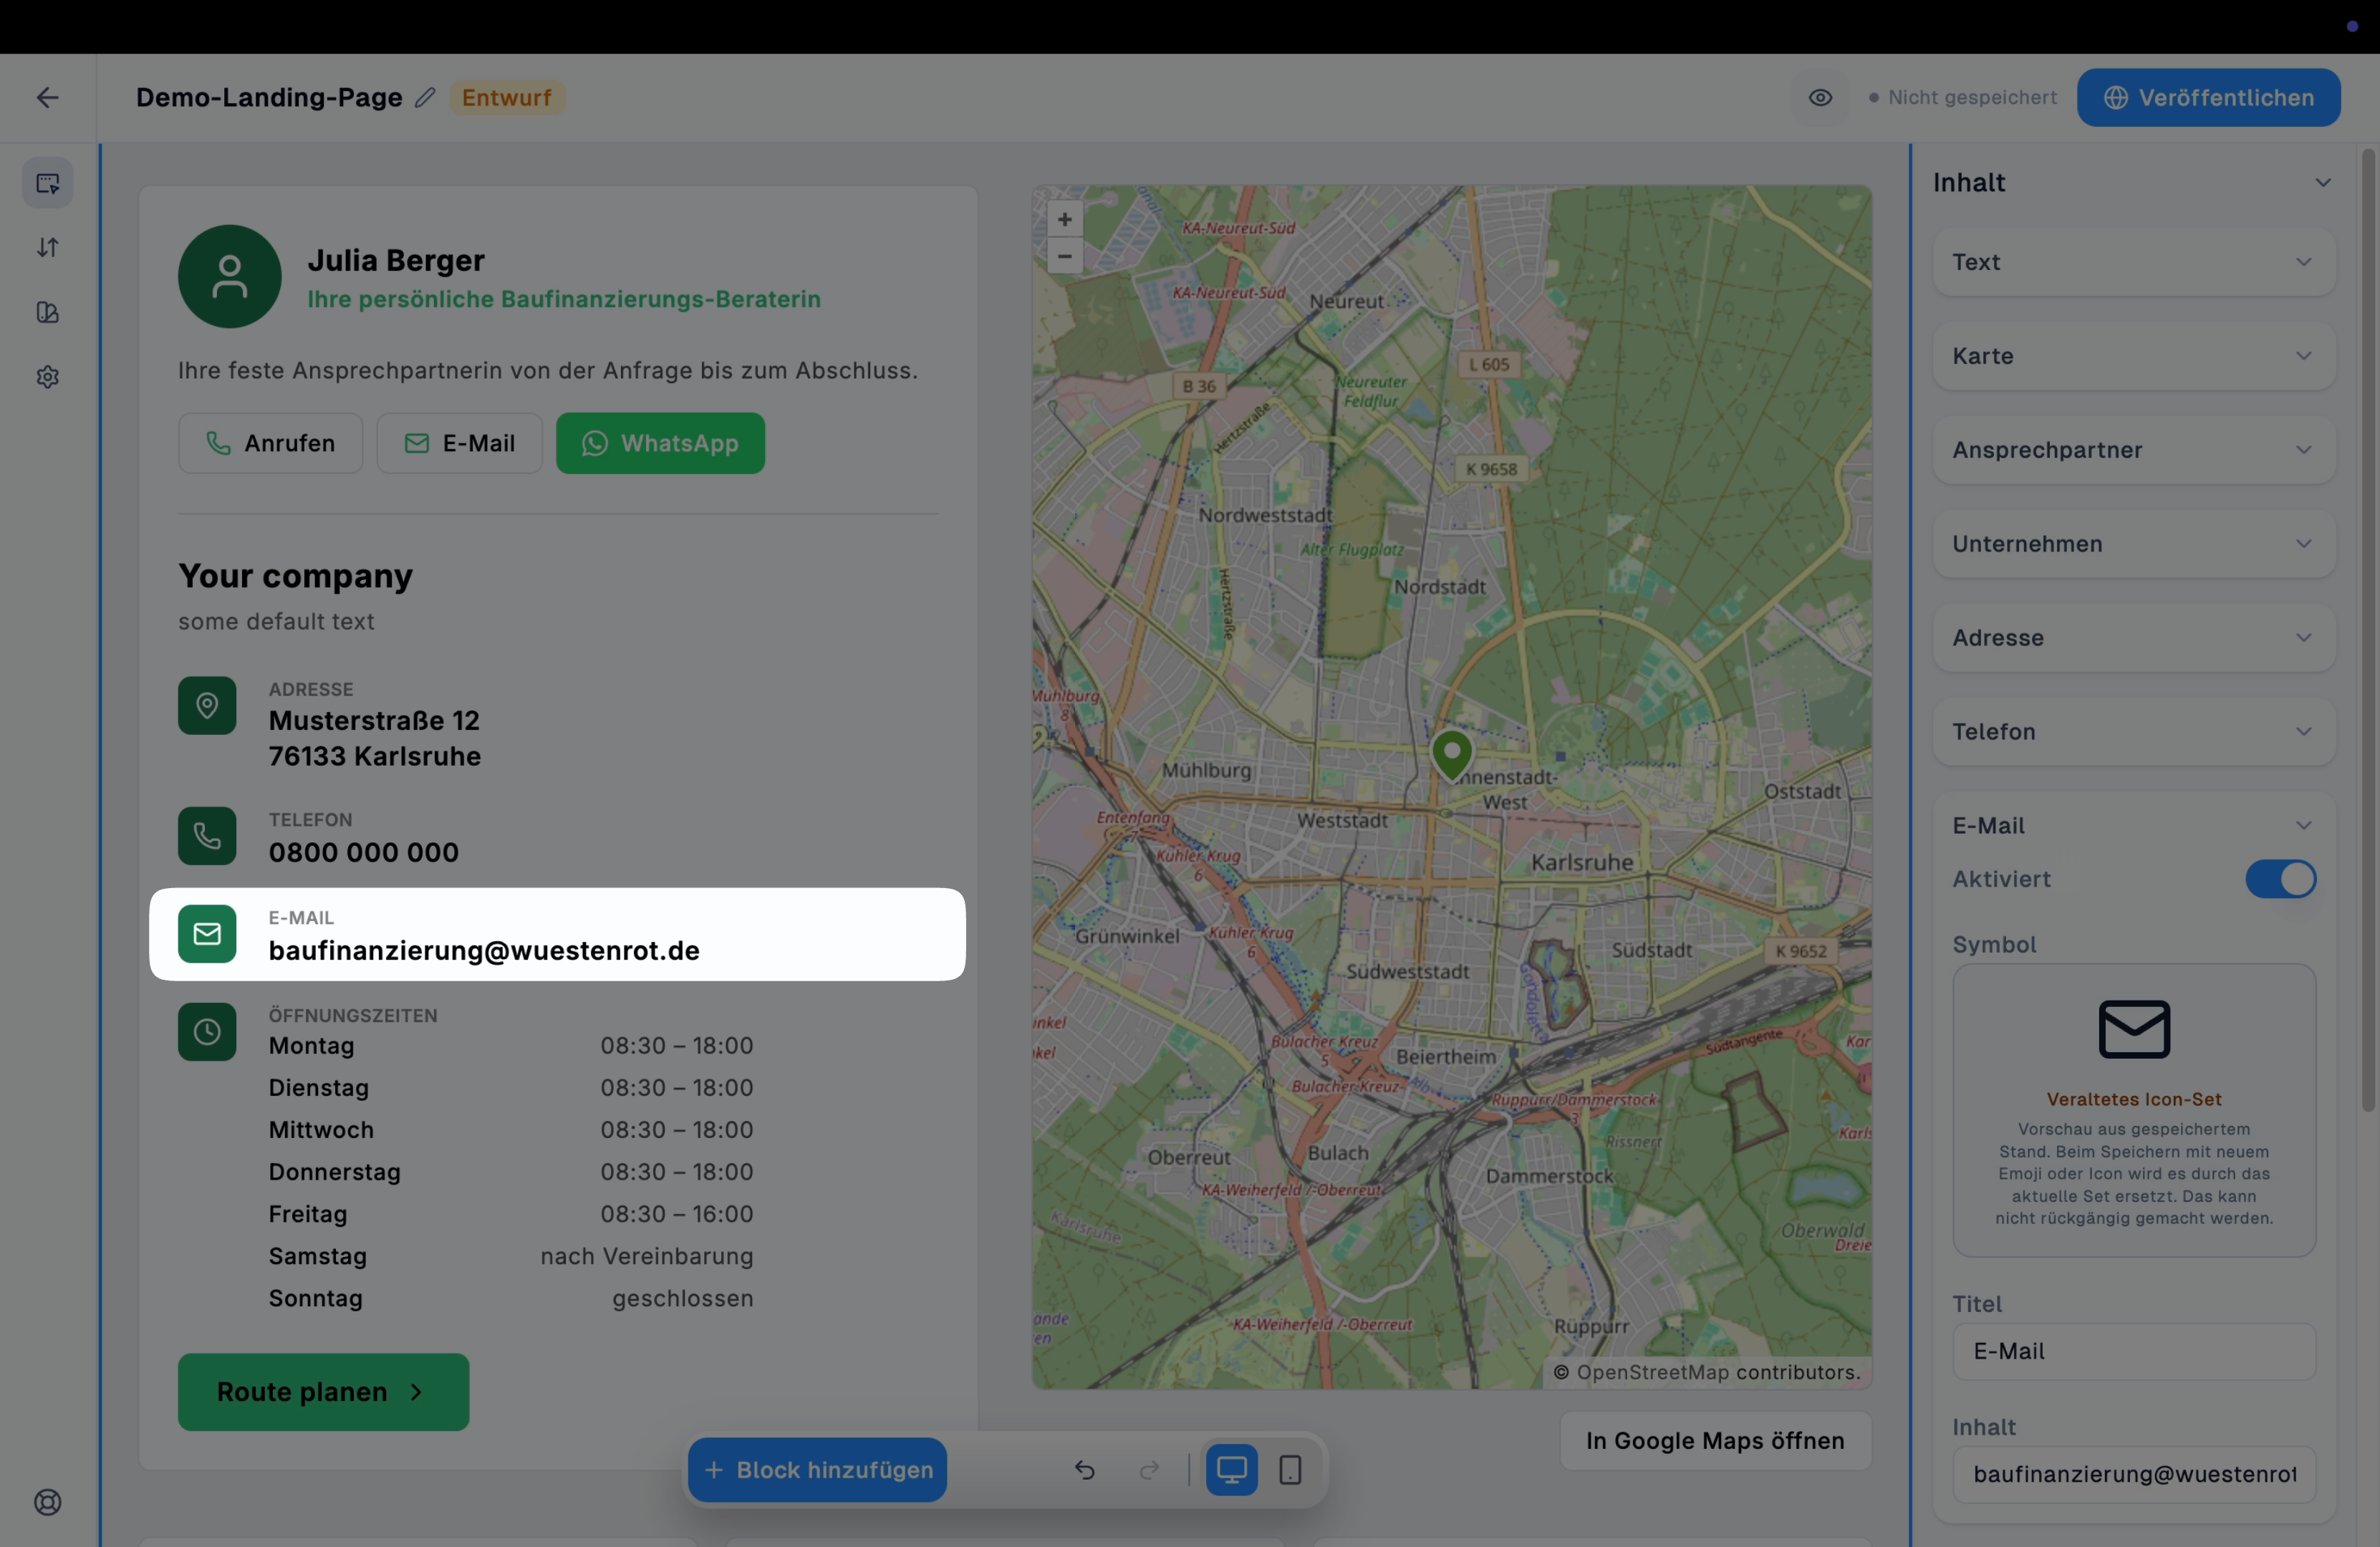Expand the Telefon section
This screenshot has width=2380, height=1547.
point(2133,732)
